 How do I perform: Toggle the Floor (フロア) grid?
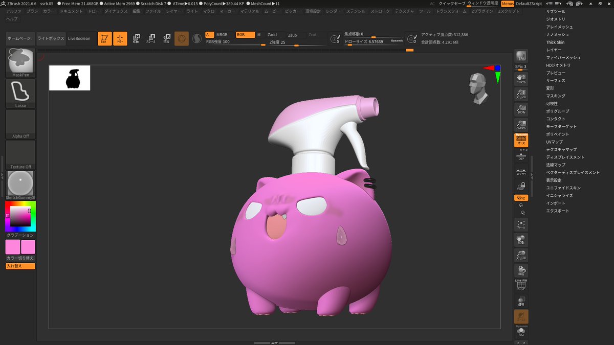coord(521,157)
